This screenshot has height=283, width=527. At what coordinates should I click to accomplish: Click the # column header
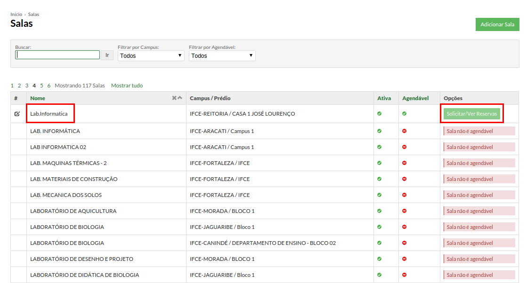16,98
